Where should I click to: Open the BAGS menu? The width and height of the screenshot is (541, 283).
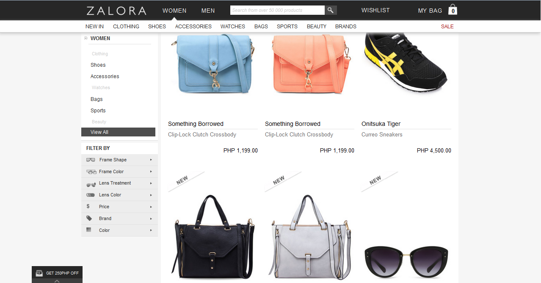[x=261, y=26]
